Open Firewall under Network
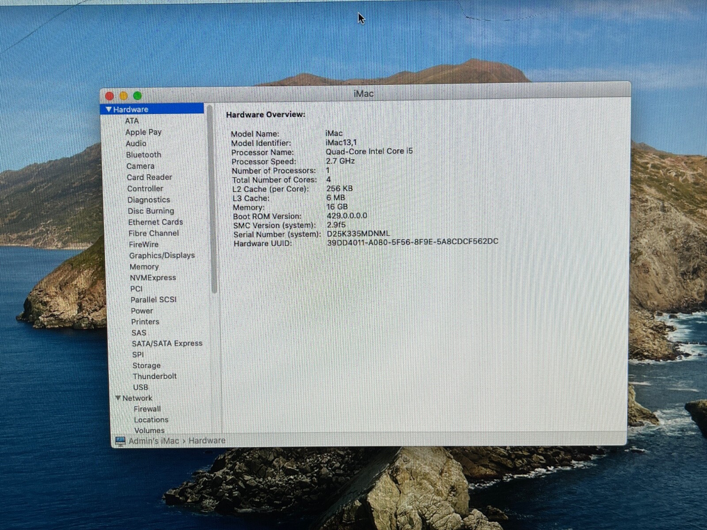 click(147, 409)
